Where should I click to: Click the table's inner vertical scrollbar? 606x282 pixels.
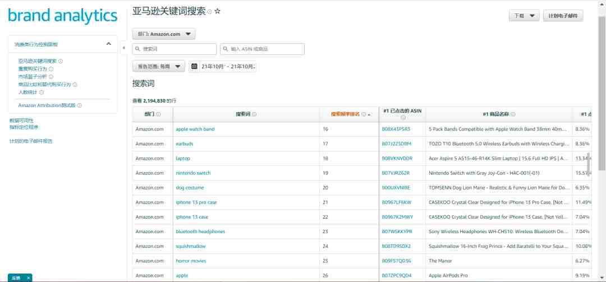pyautogui.click(x=589, y=163)
